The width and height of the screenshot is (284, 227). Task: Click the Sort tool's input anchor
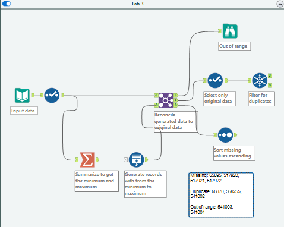[x=215, y=135]
